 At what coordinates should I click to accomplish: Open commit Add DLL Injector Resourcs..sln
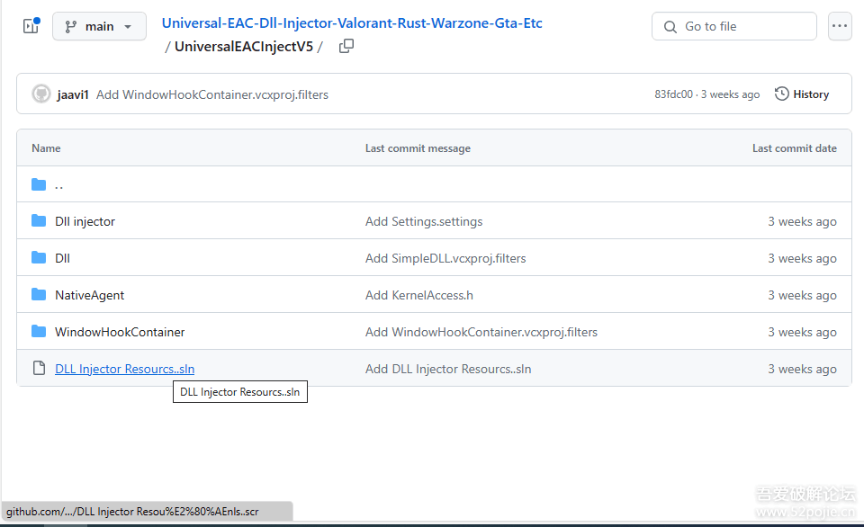coord(448,369)
